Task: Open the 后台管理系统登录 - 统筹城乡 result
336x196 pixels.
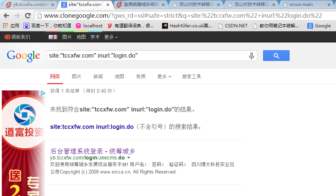Action: (92, 151)
